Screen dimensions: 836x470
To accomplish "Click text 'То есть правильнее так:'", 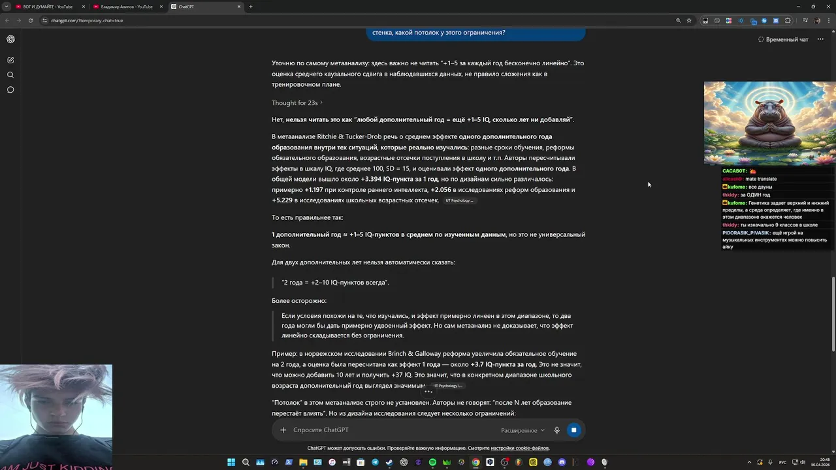I will click(x=307, y=217).
